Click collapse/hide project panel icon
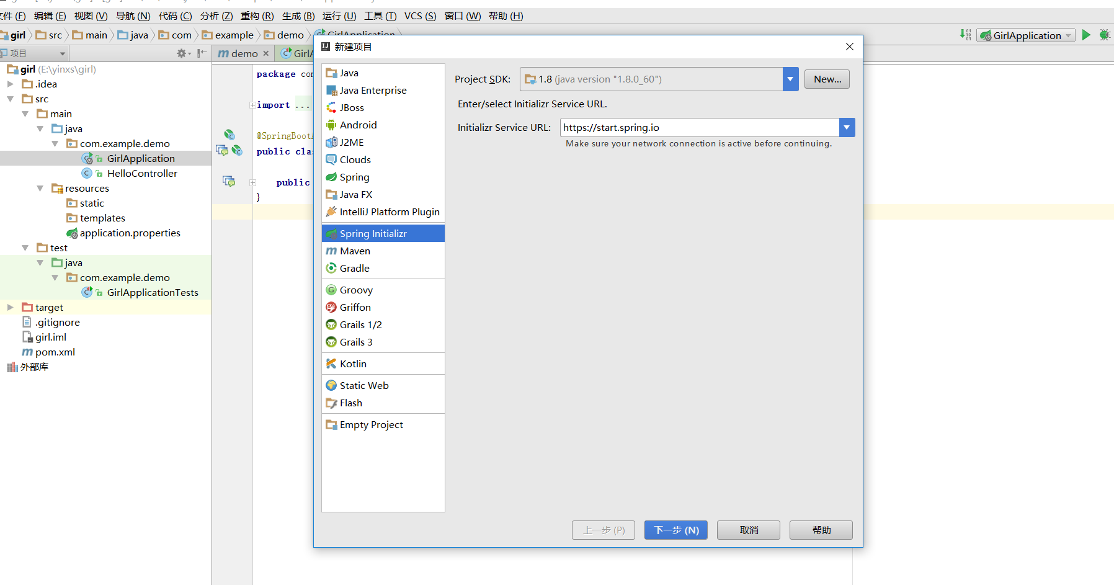This screenshot has width=1114, height=585. pyautogui.click(x=202, y=53)
